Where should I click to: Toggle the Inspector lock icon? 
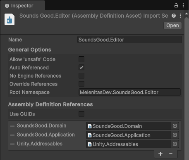[x=176, y=5]
